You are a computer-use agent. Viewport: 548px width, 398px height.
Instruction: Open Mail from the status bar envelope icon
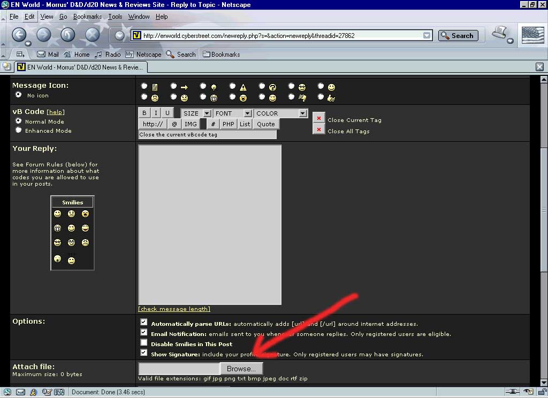coord(21,392)
